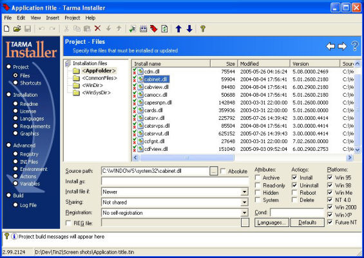Image resolution: width=364 pixels, height=258 pixels.
Task: Open the Edit menu
Action: 21,18
